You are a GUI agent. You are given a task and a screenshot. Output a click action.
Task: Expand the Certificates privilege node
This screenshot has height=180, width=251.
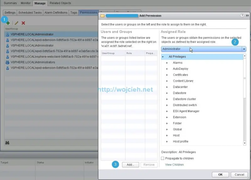tap(167, 75)
